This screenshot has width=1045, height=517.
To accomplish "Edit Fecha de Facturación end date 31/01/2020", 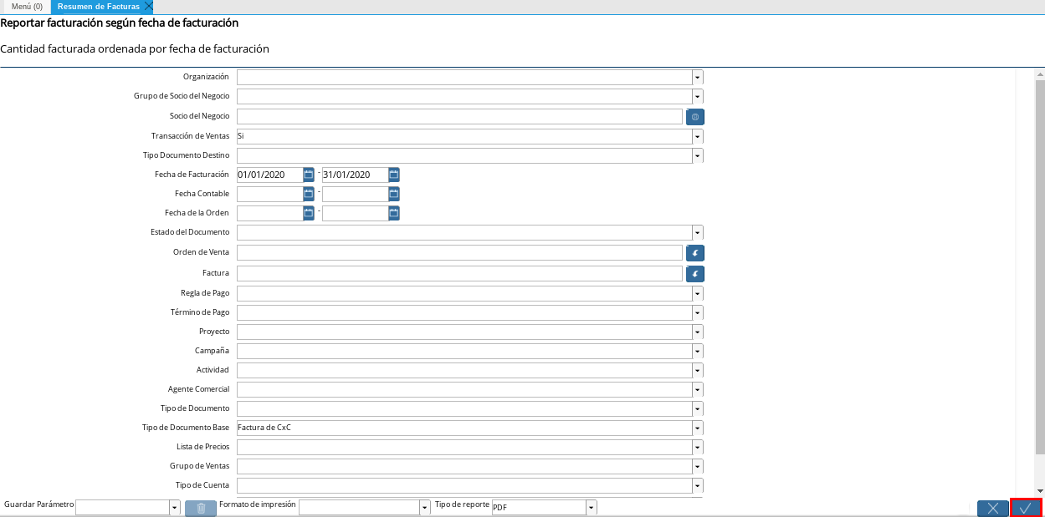I will coord(356,175).
